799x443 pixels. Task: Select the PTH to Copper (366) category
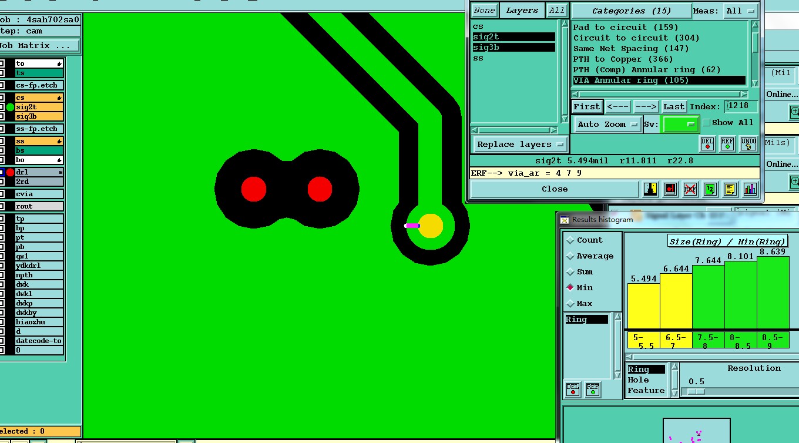point(659,59)
